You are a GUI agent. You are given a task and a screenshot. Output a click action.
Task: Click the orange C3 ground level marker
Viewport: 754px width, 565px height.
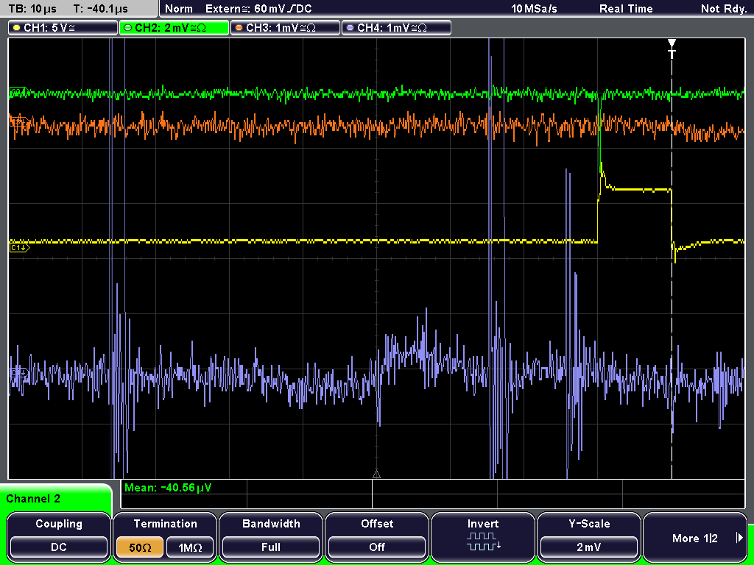coord(18,121)
